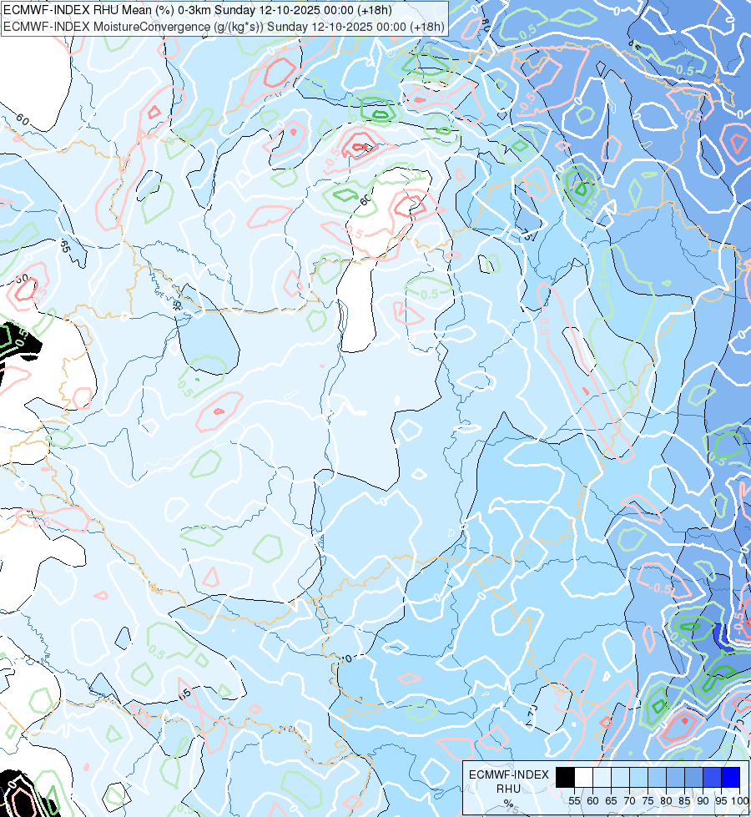Screen dimensions: 751x817
Task: Select the deepest blue swatch before 100
Action: click(x=730, y=776)
